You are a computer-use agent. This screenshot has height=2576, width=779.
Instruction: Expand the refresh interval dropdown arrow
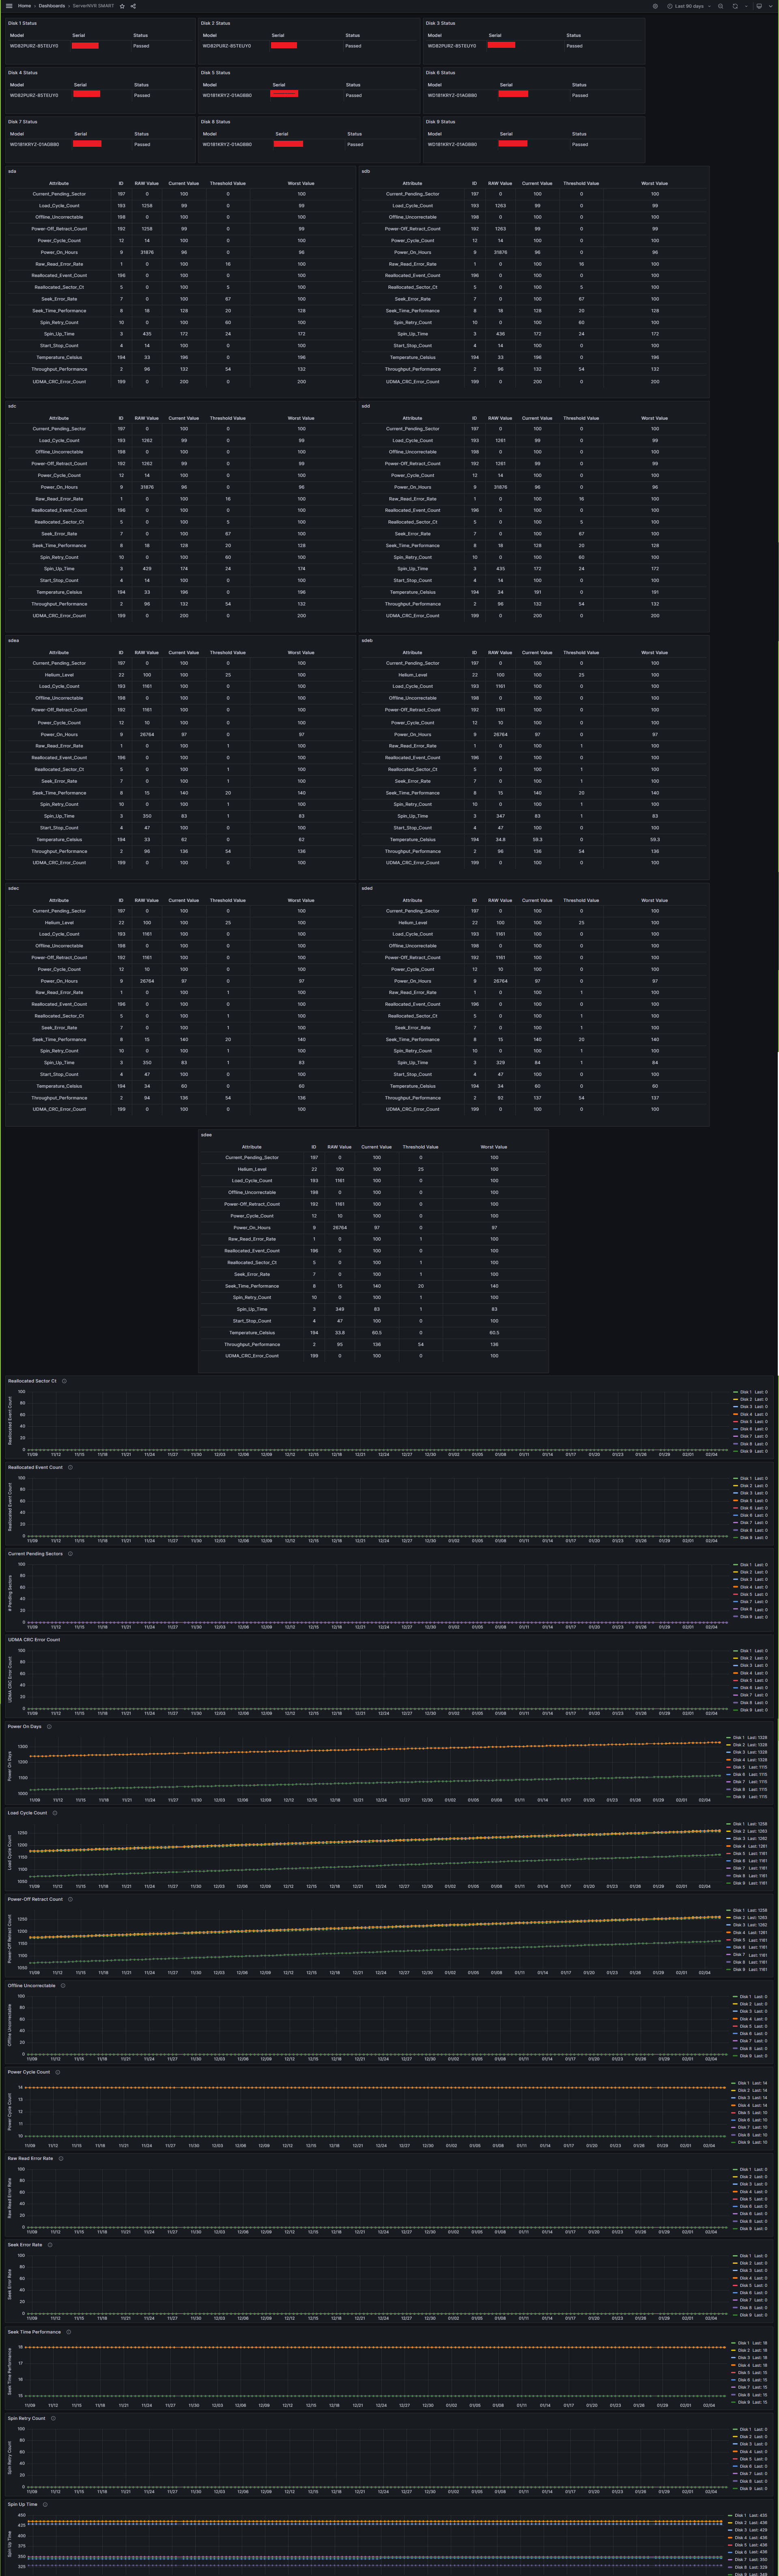(x=746, y=6)
